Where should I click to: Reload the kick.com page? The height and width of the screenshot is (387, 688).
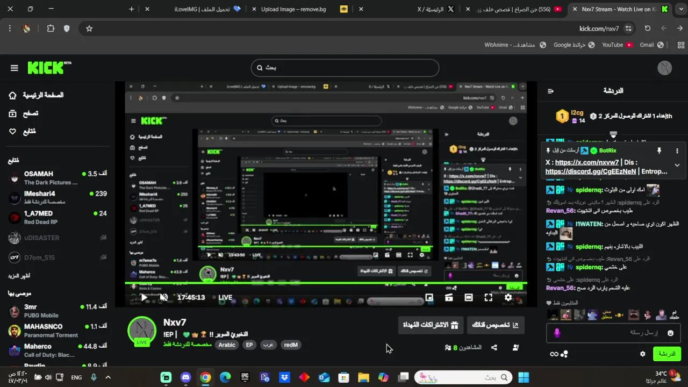[648, 28]
